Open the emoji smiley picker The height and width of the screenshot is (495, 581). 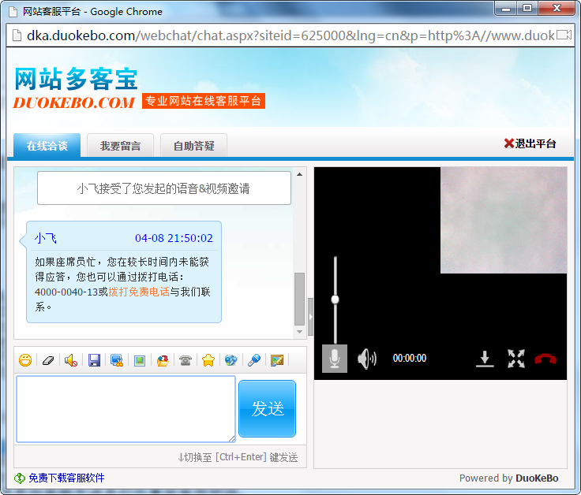pos(25,360)
